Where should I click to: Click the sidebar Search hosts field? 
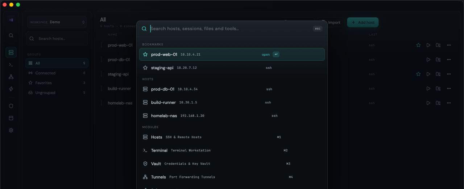57,38
